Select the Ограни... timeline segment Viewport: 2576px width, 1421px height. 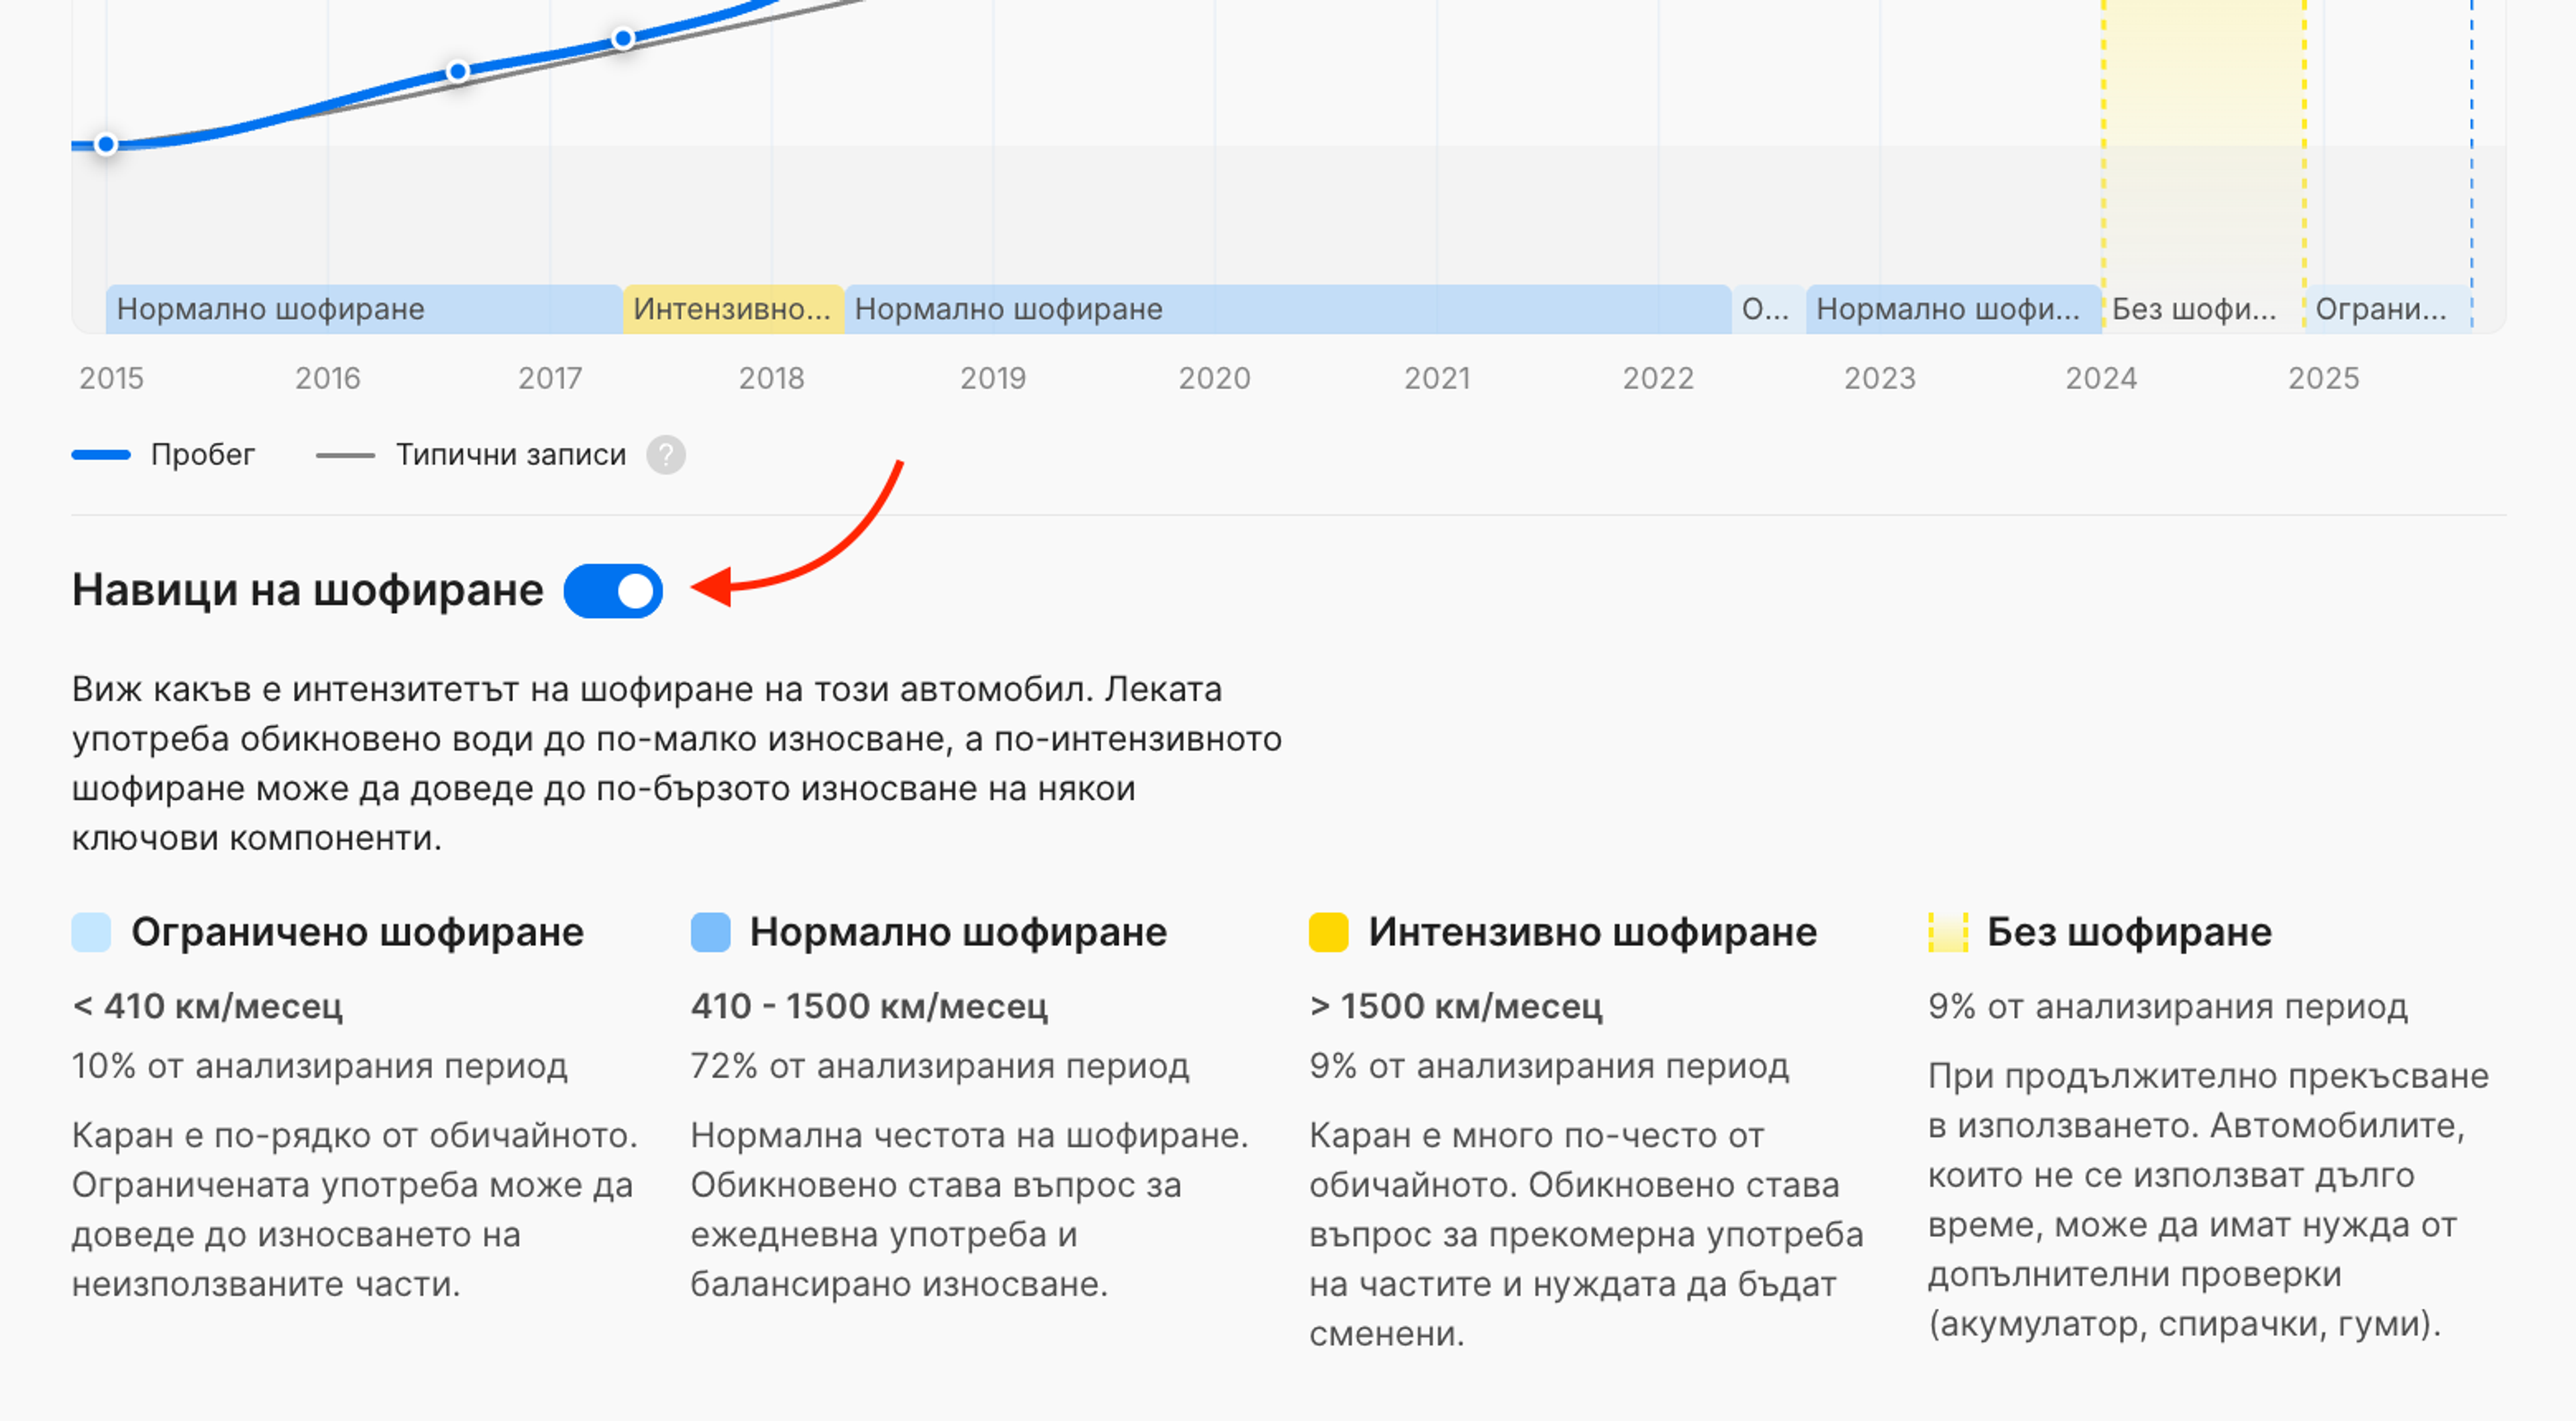click(2389, 309)
